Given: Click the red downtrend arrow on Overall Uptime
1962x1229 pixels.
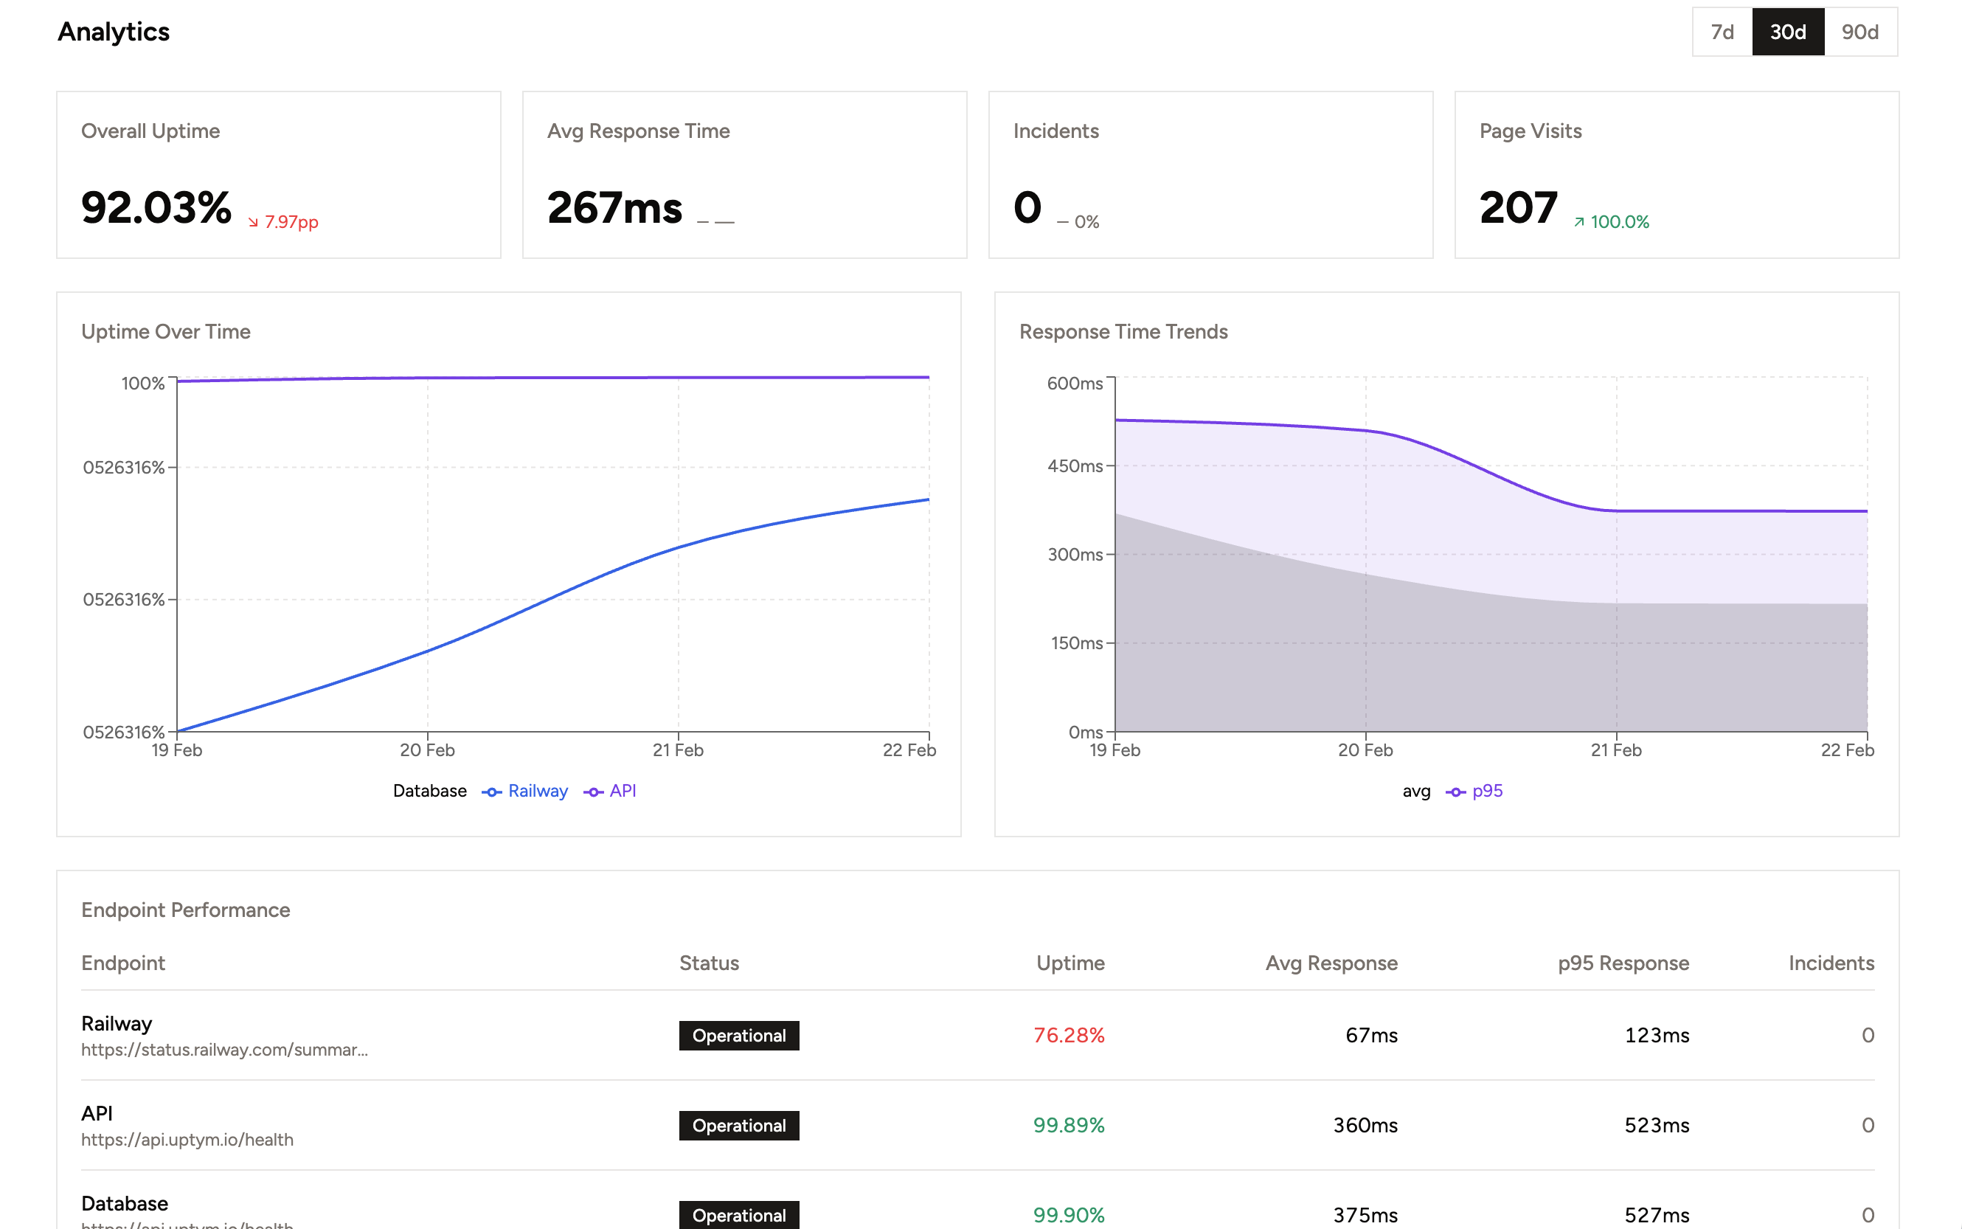Looking at the screenshot, I should pos(253,223).
